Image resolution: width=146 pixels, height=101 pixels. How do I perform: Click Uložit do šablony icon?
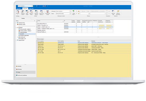tap(36, 11)
